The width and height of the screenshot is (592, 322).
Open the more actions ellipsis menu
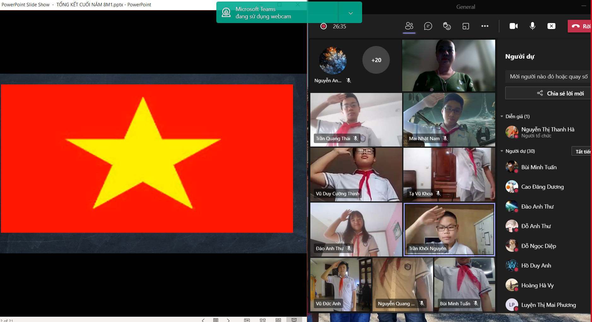pyautogui.click(x=485, y=26)
